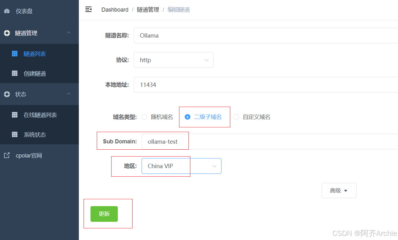The height and width of the screenshot is (240, 398).
Task: Click the grid icon beside 隧道列表
Action: 14,54
